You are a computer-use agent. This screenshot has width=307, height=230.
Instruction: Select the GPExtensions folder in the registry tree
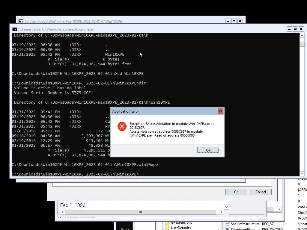coord(181,223)
